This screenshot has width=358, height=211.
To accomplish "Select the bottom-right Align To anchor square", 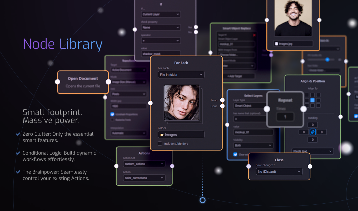I will pos(318,106).
